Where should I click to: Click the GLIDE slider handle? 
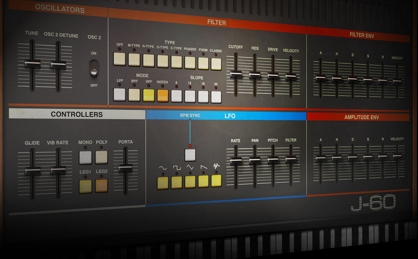[33, 170]
